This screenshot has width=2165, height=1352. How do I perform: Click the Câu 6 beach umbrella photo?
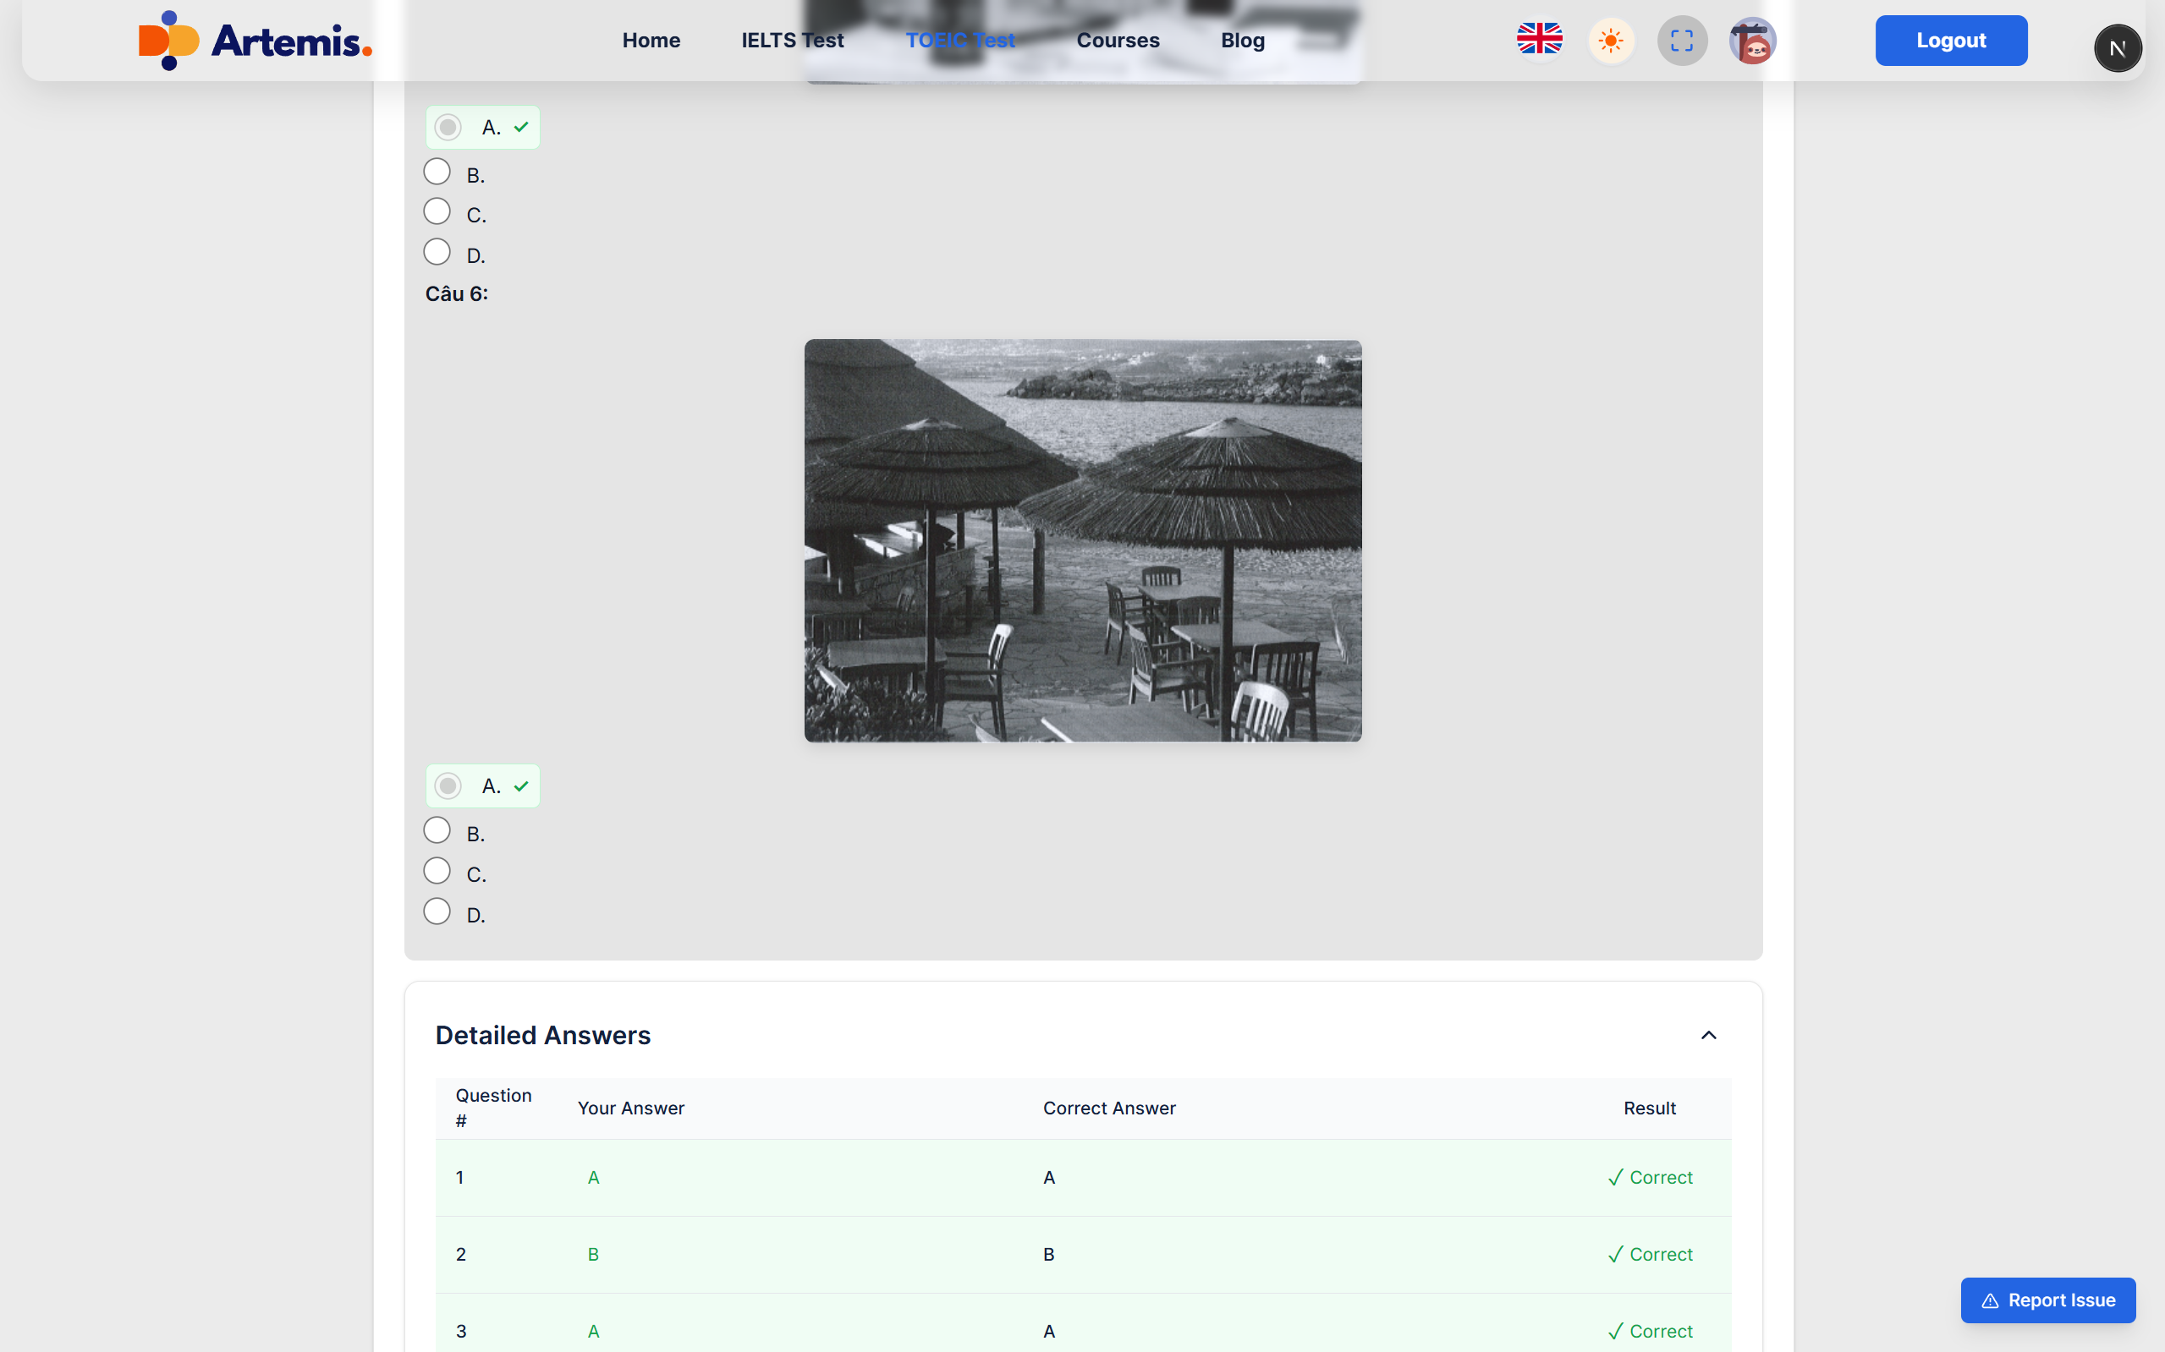1083,540
